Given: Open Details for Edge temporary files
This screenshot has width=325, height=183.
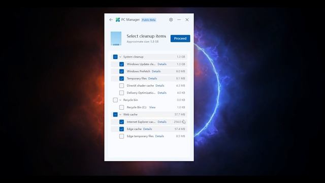Looking at the screenshot, I should (x=159, y=136).
